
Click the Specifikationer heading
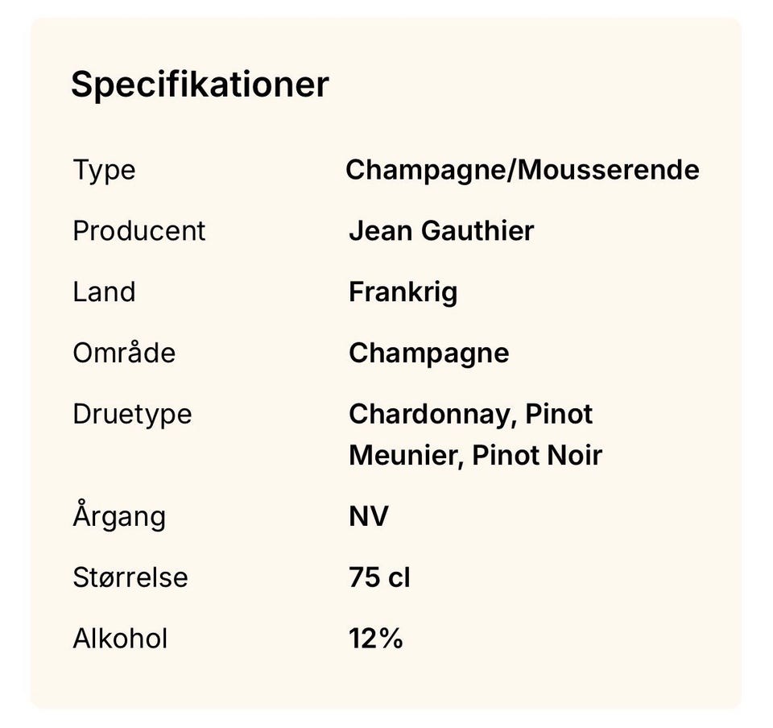pyautogui.click(x=200, y=85)
